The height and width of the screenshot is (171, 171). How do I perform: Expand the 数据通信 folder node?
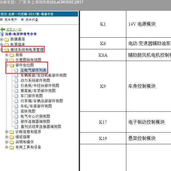[1, 39]
